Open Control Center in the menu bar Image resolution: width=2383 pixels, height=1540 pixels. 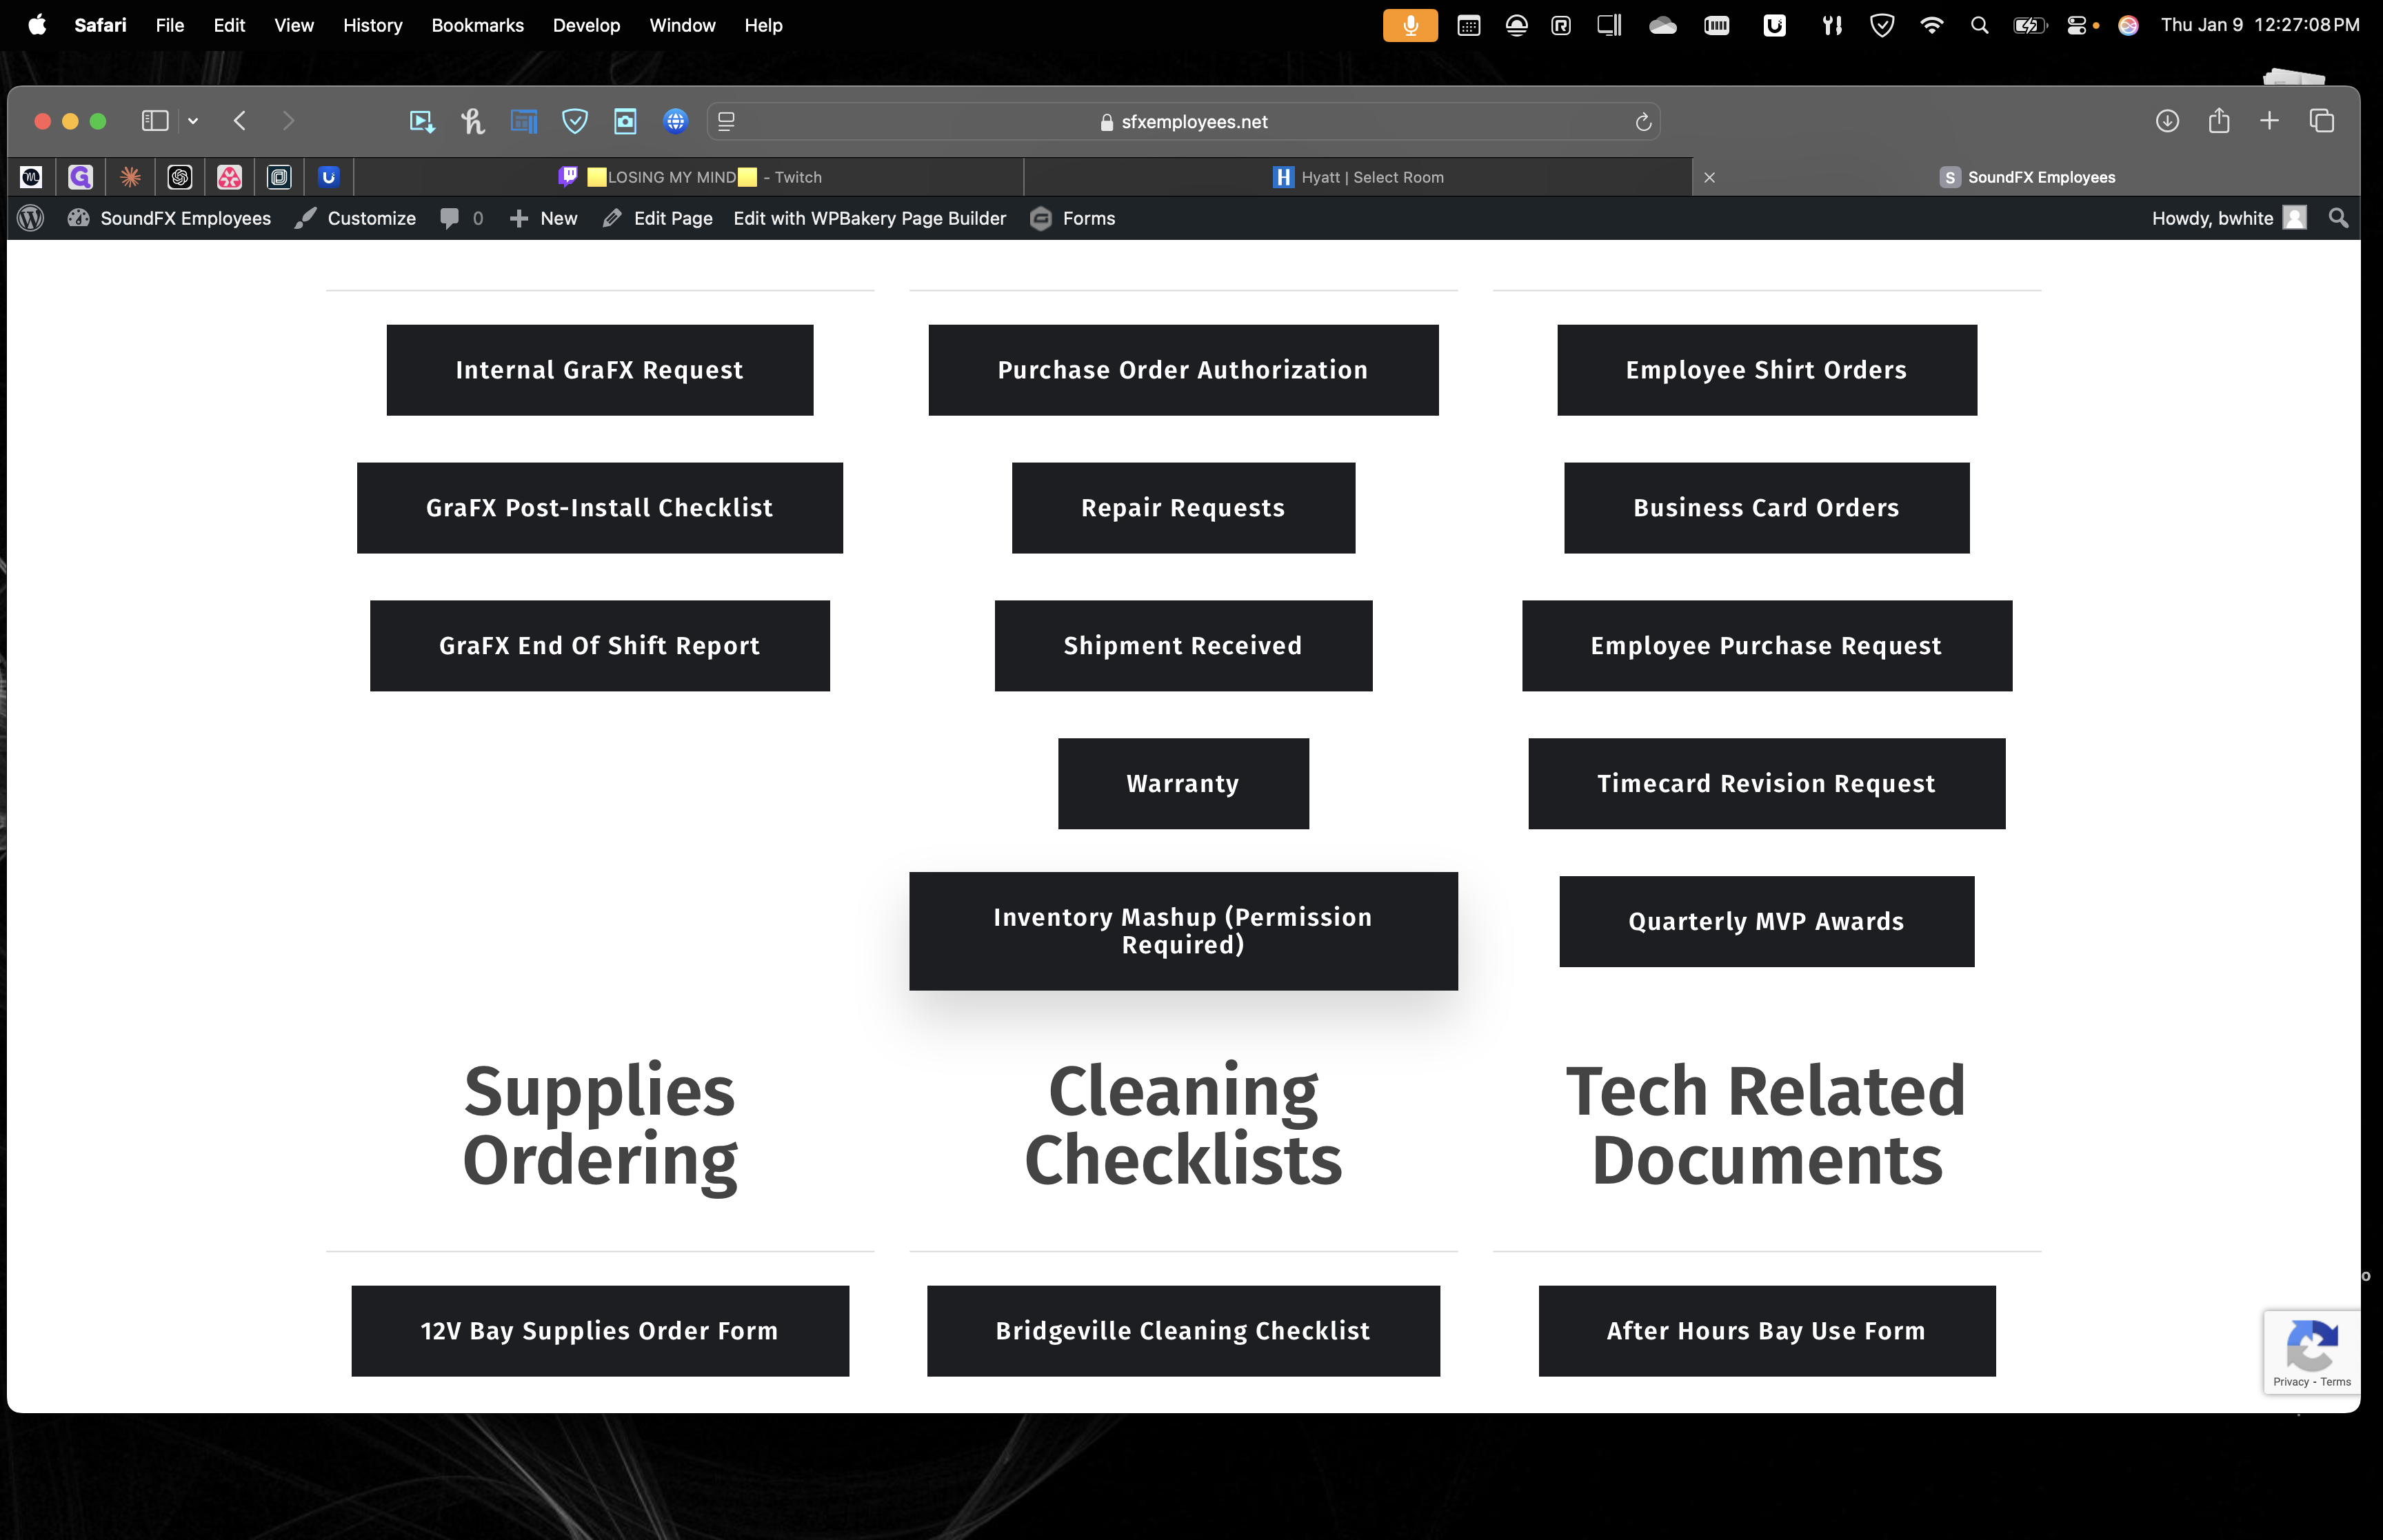pos(2077,26)
